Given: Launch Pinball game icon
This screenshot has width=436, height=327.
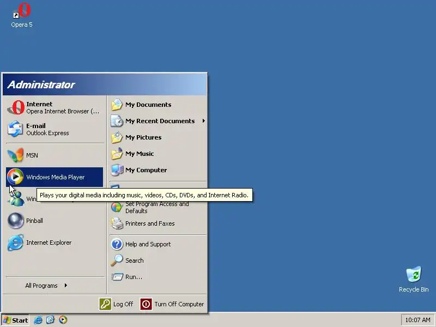Looking at the screenshot, I should point(16,221).
